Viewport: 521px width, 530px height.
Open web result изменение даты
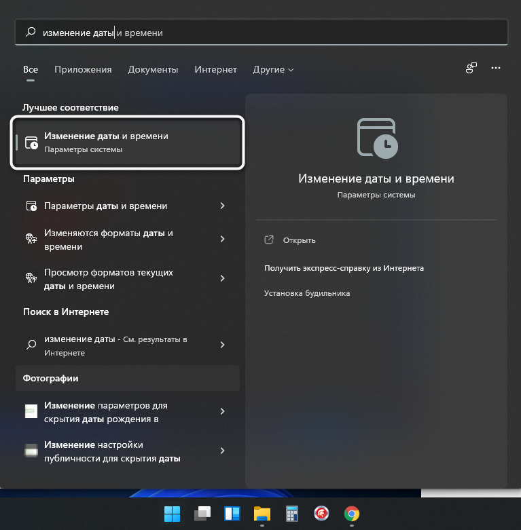coord(128,345)
